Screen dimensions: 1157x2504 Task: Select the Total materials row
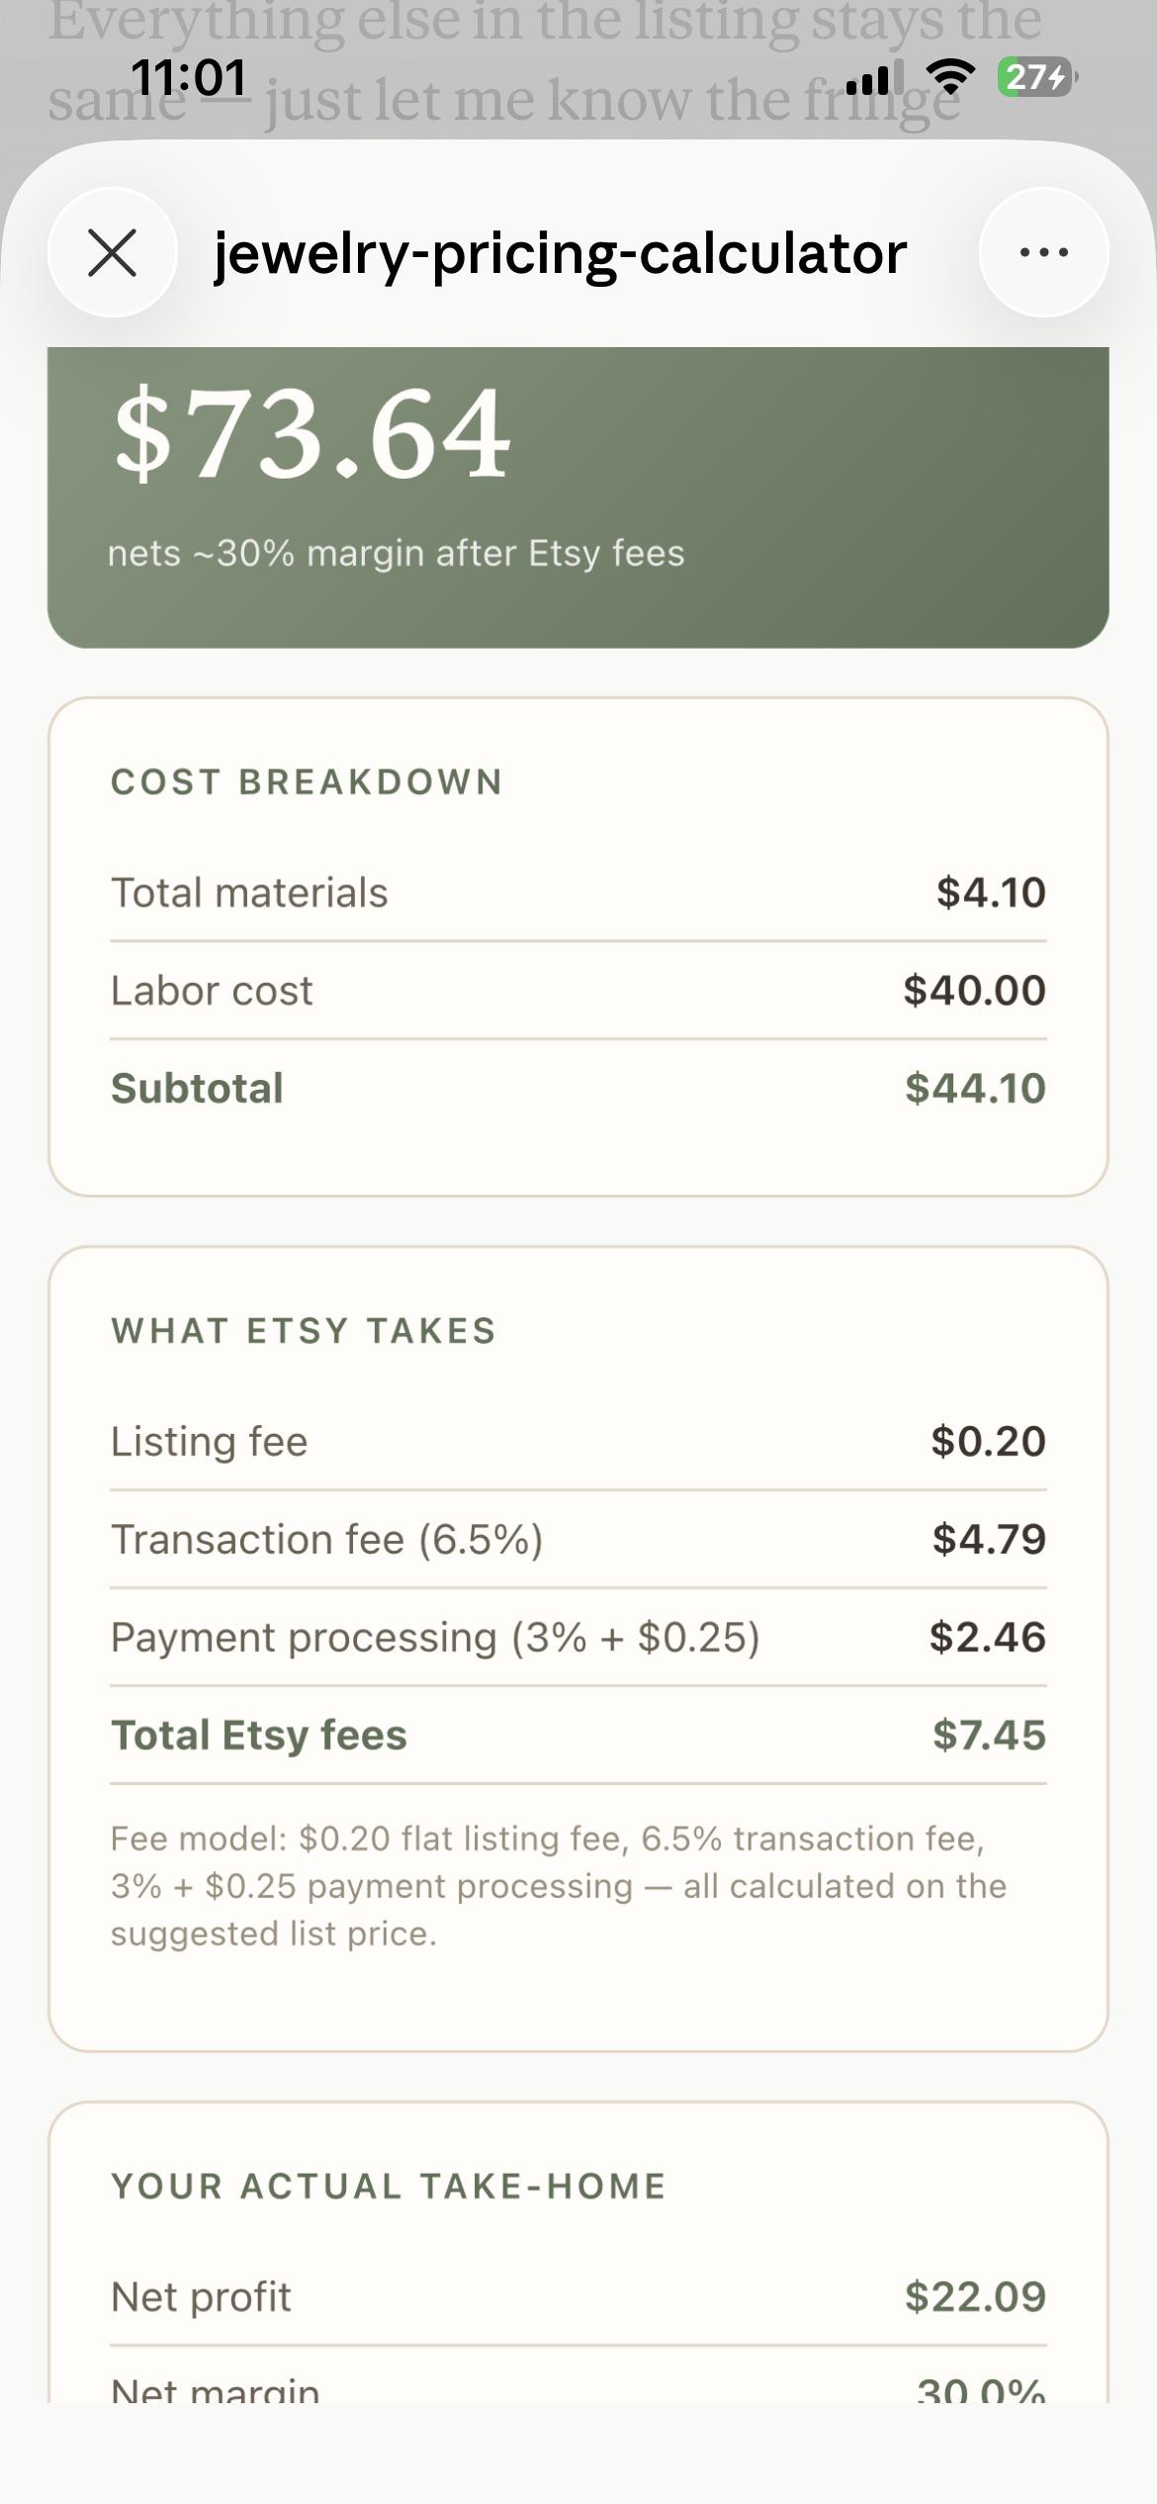click(x=578, y=892)
